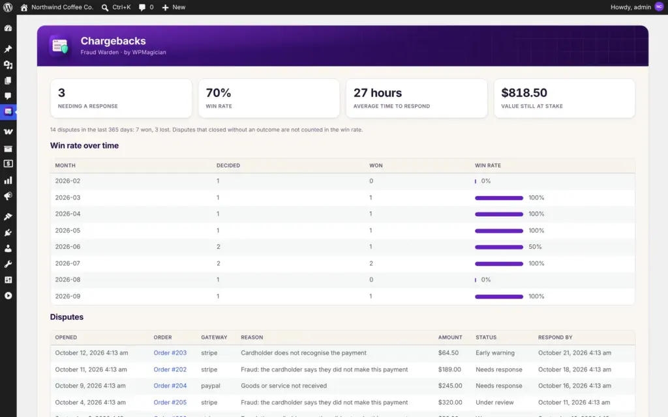This screenshot has height=417, width=668.
Task: Click the AMOUNT column header
Action: click(450, 338)
